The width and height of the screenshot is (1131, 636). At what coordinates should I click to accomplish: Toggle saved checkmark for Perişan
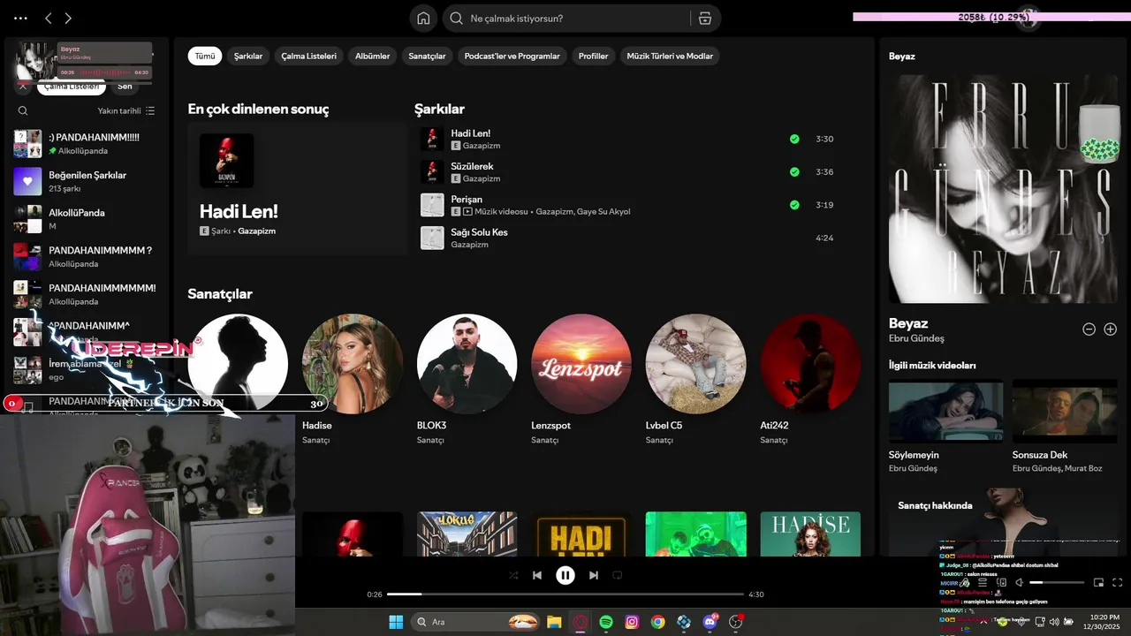[794, 205]
